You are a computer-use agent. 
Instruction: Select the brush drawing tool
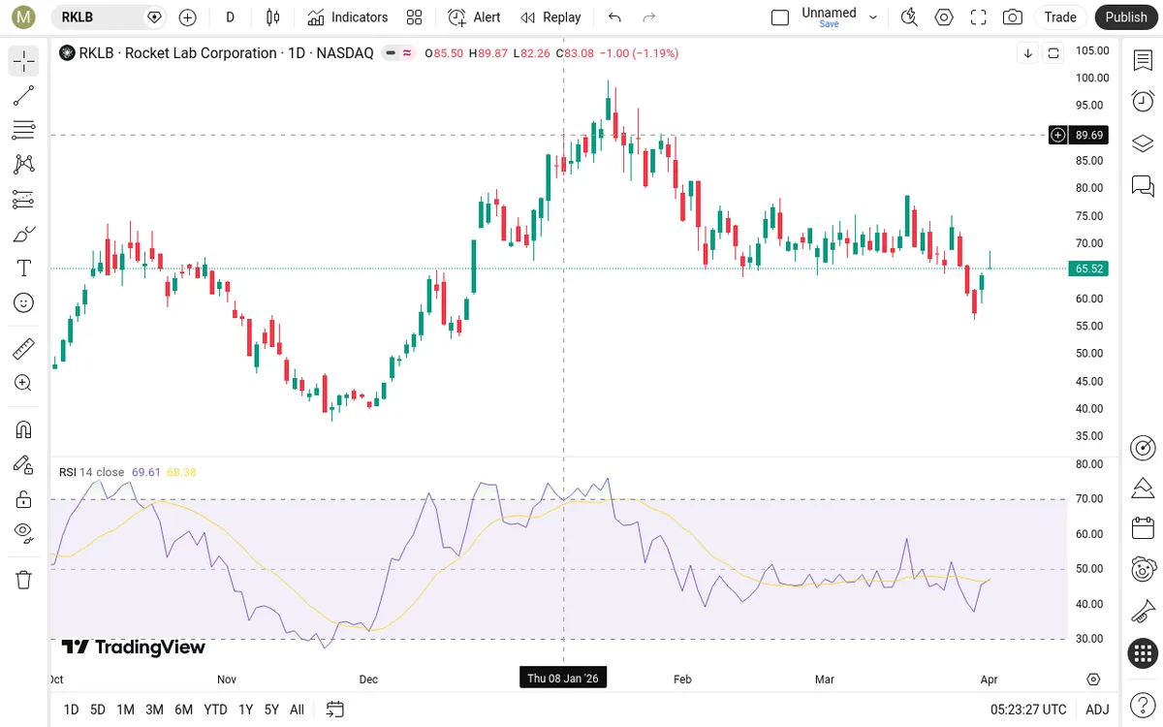coord(24,234)
